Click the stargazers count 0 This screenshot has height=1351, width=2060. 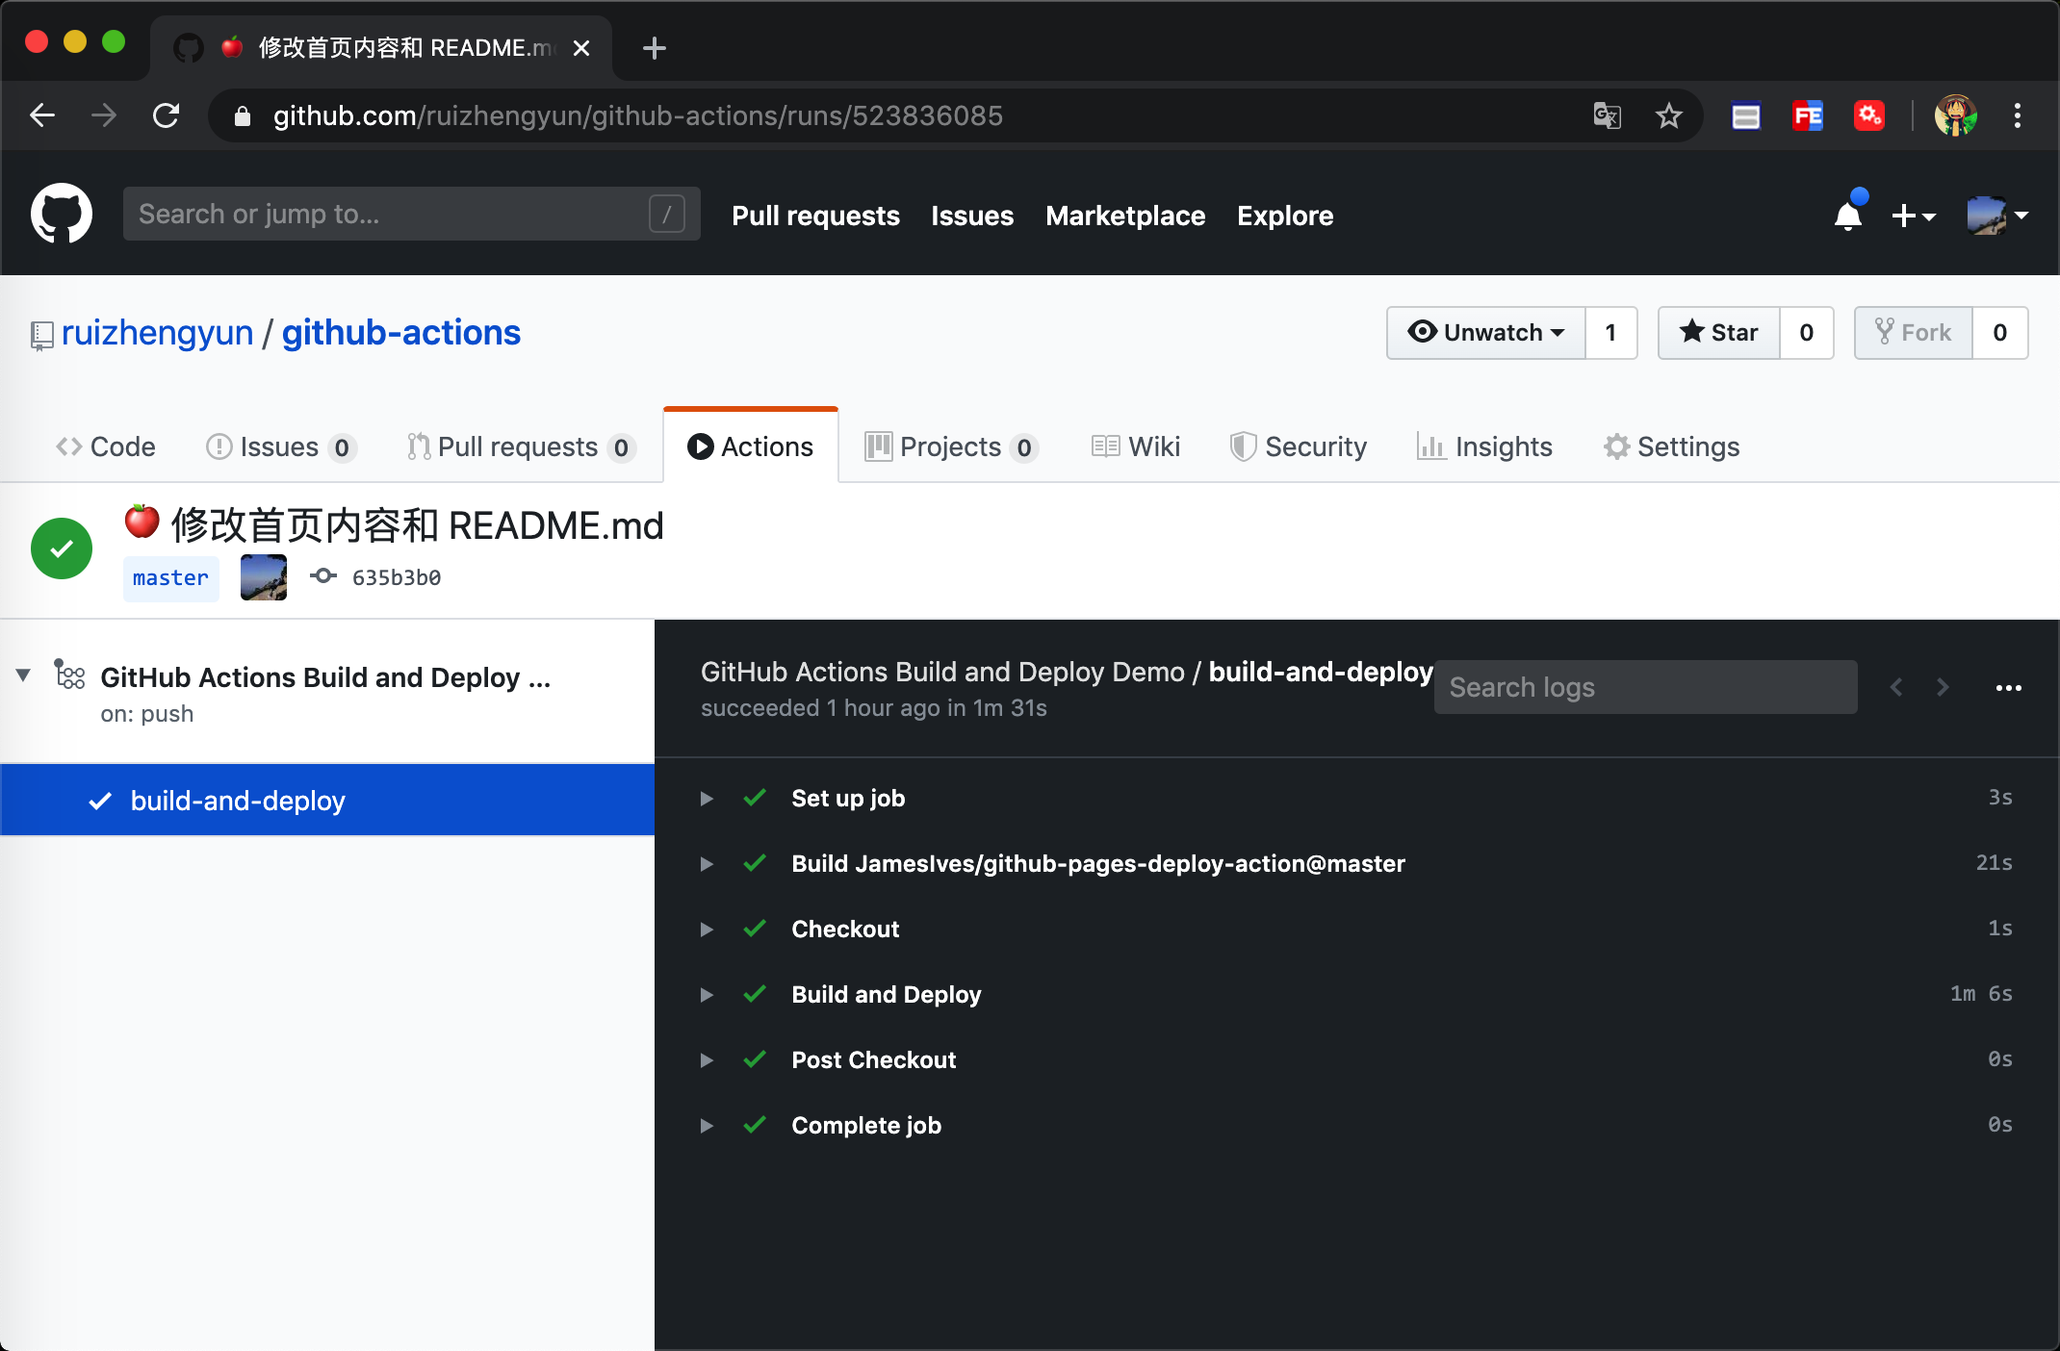click(x=1807, y=333)
